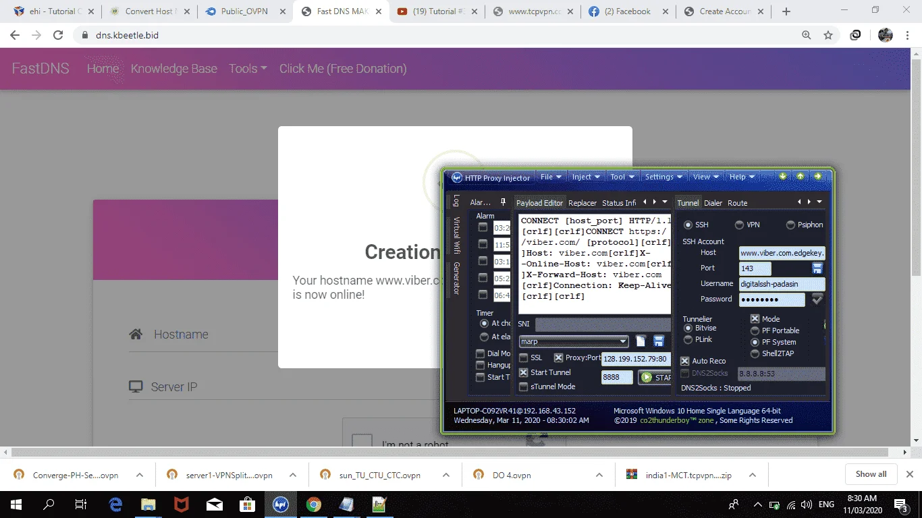Screen dimensions: 922x518
Task: Click checkmark icon next to Password field
Action: click(817, 299)
